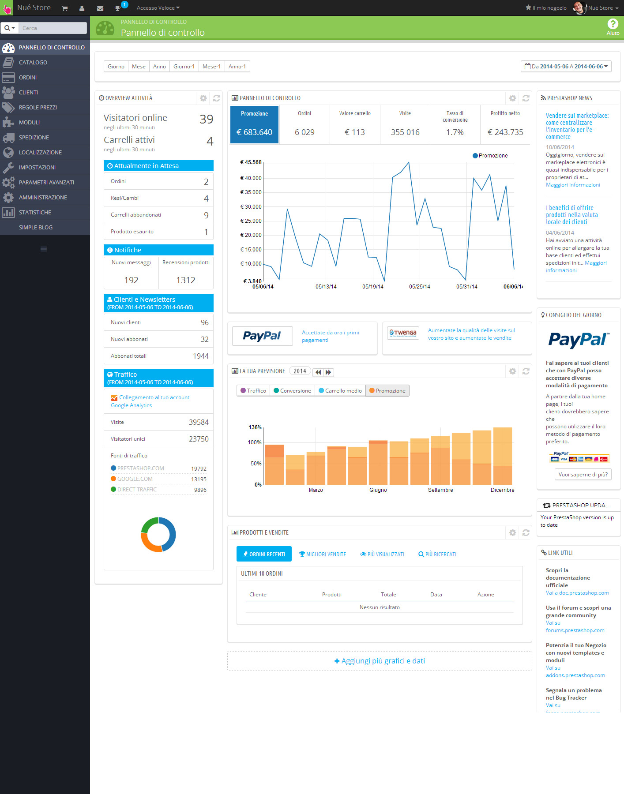This screenshot has height=794, width=624.
Task: Refresh the Overview Attività panel
Action: pyautogui.click(x=217, y=98)
